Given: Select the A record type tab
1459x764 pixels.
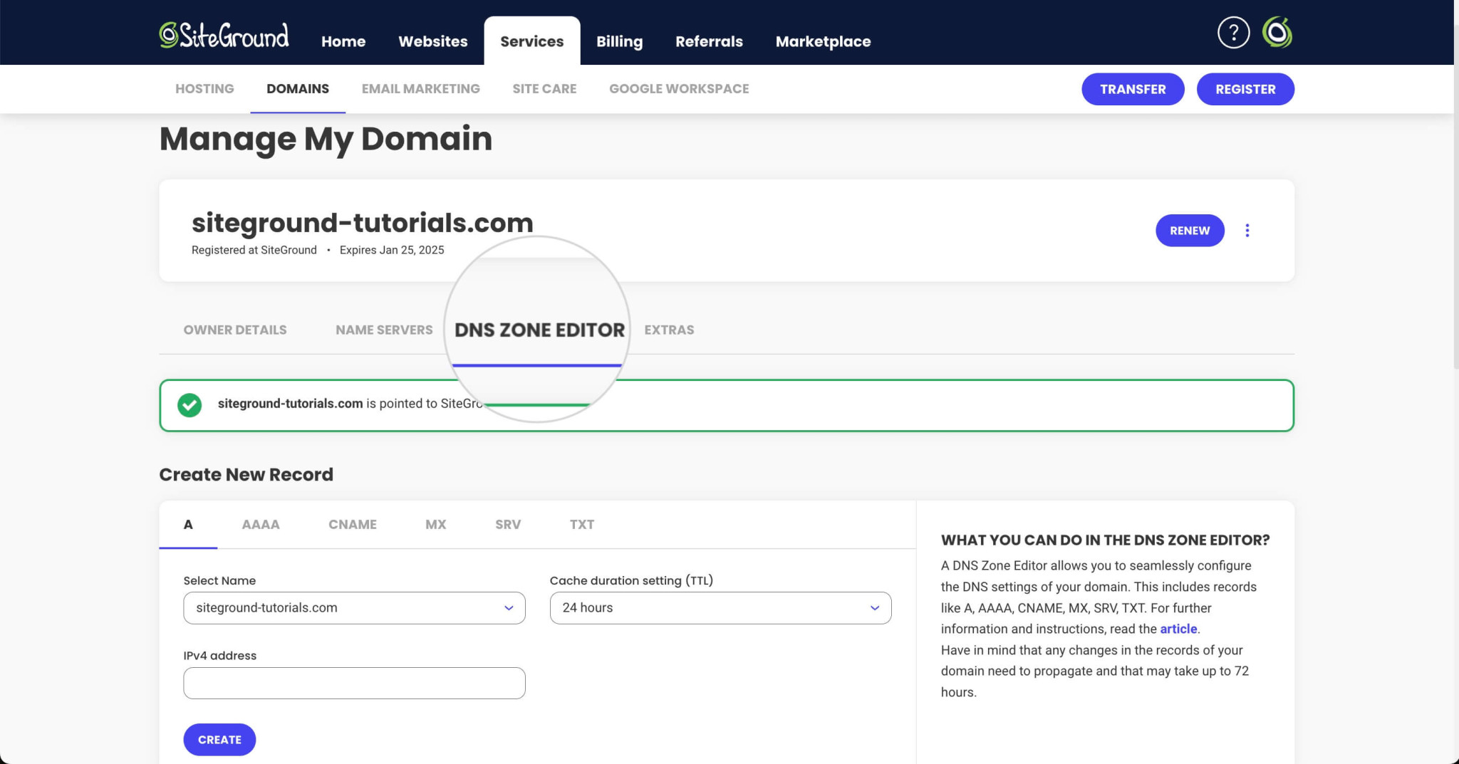Looking at the screenshot, I should click(188, 525).
